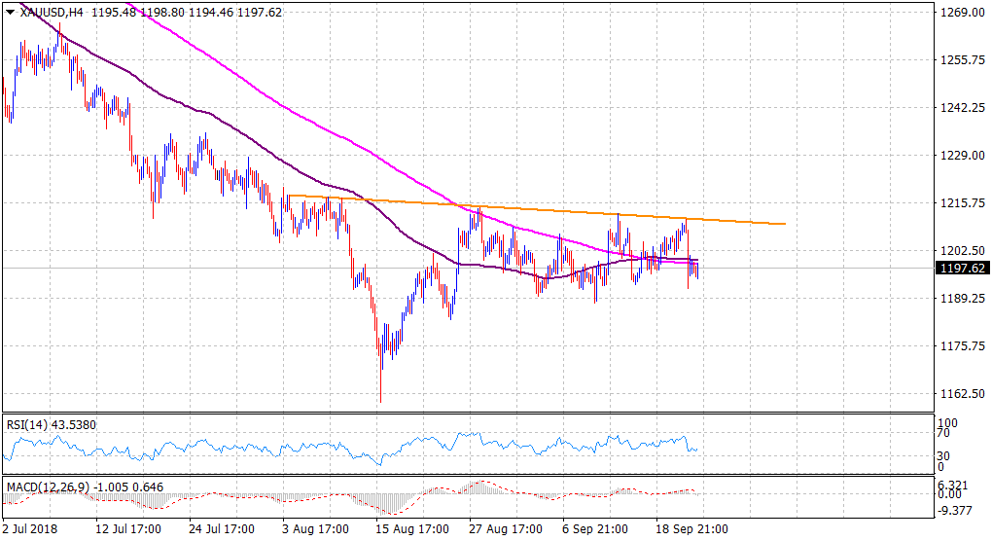
Task: Select the orange trendline at its right end
Action: [x=782, y=224]
